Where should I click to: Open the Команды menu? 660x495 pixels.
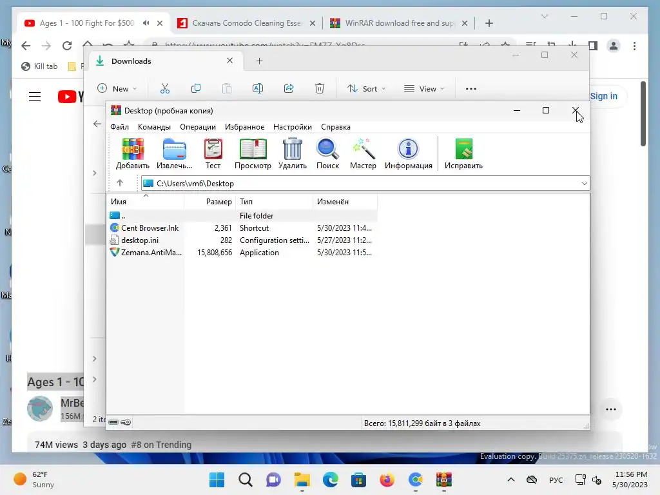pos(154,127)
